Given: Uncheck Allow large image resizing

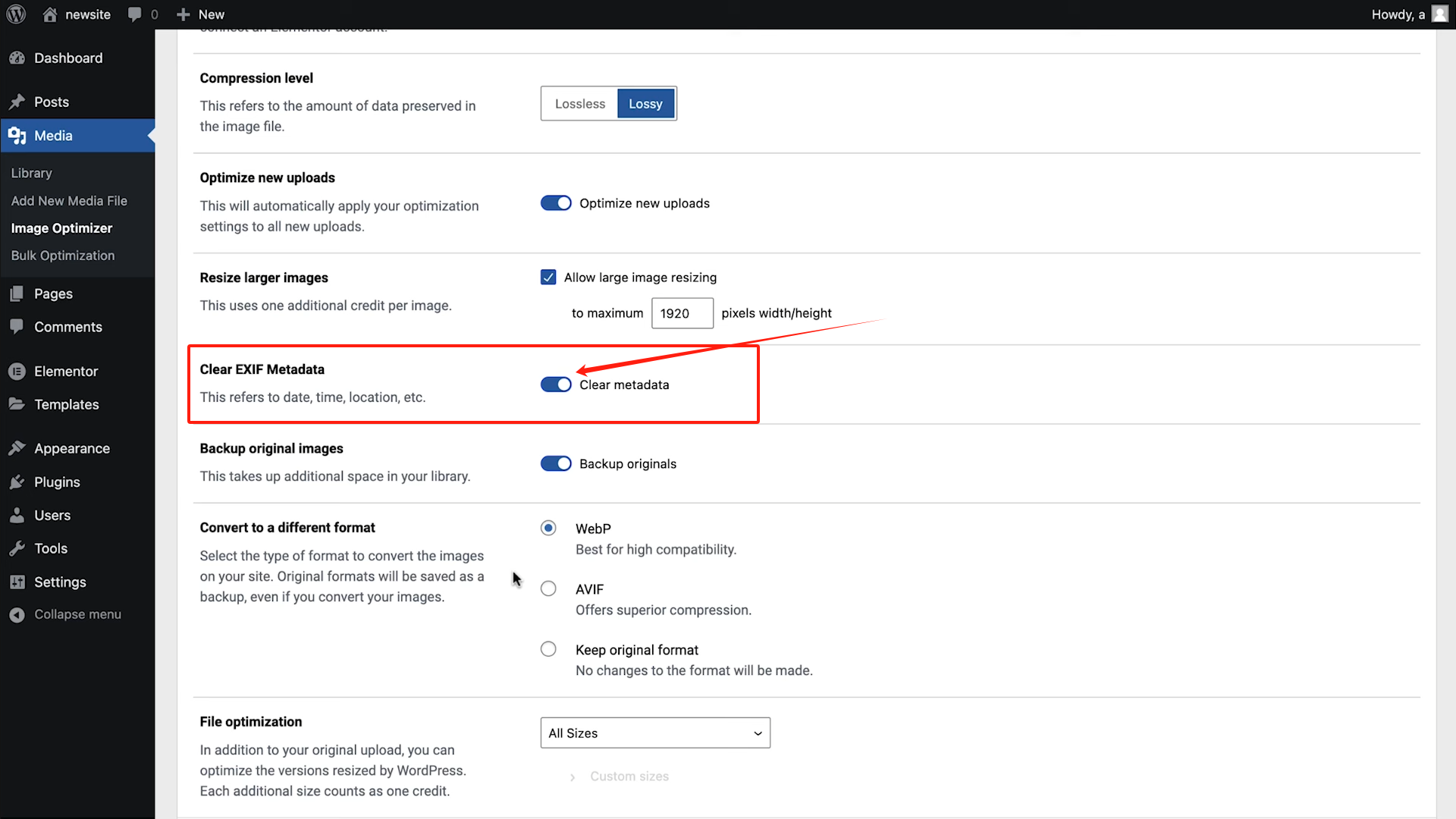Looking at the screenshot, I should 548,277.
